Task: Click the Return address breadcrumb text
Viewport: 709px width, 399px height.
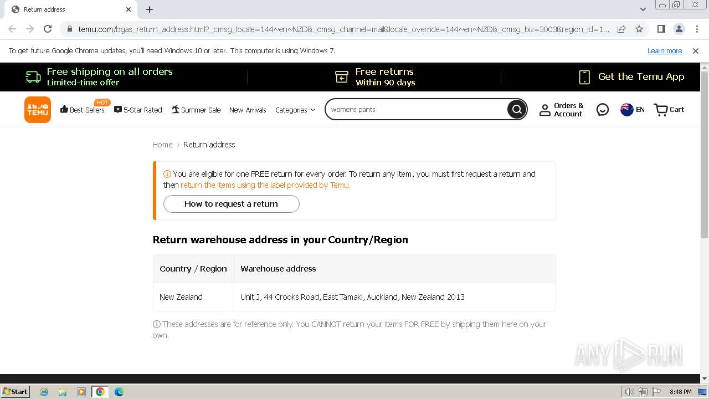Action: pos(209,145)
